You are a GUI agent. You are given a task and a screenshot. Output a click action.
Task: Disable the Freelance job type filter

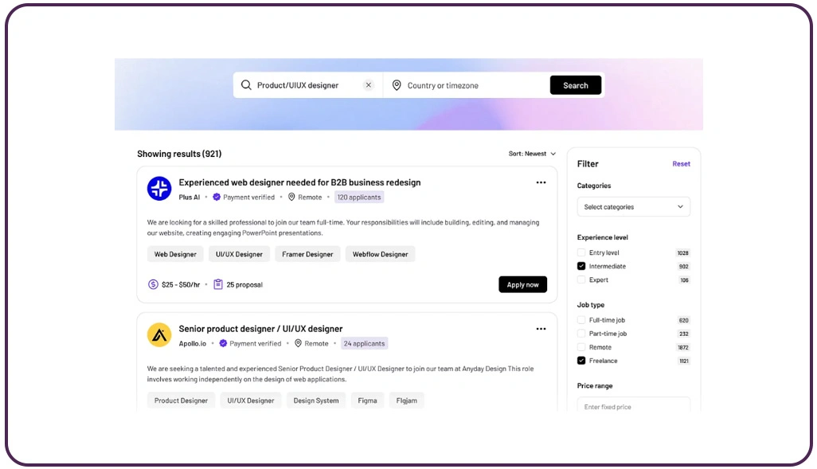pos(580,361)
